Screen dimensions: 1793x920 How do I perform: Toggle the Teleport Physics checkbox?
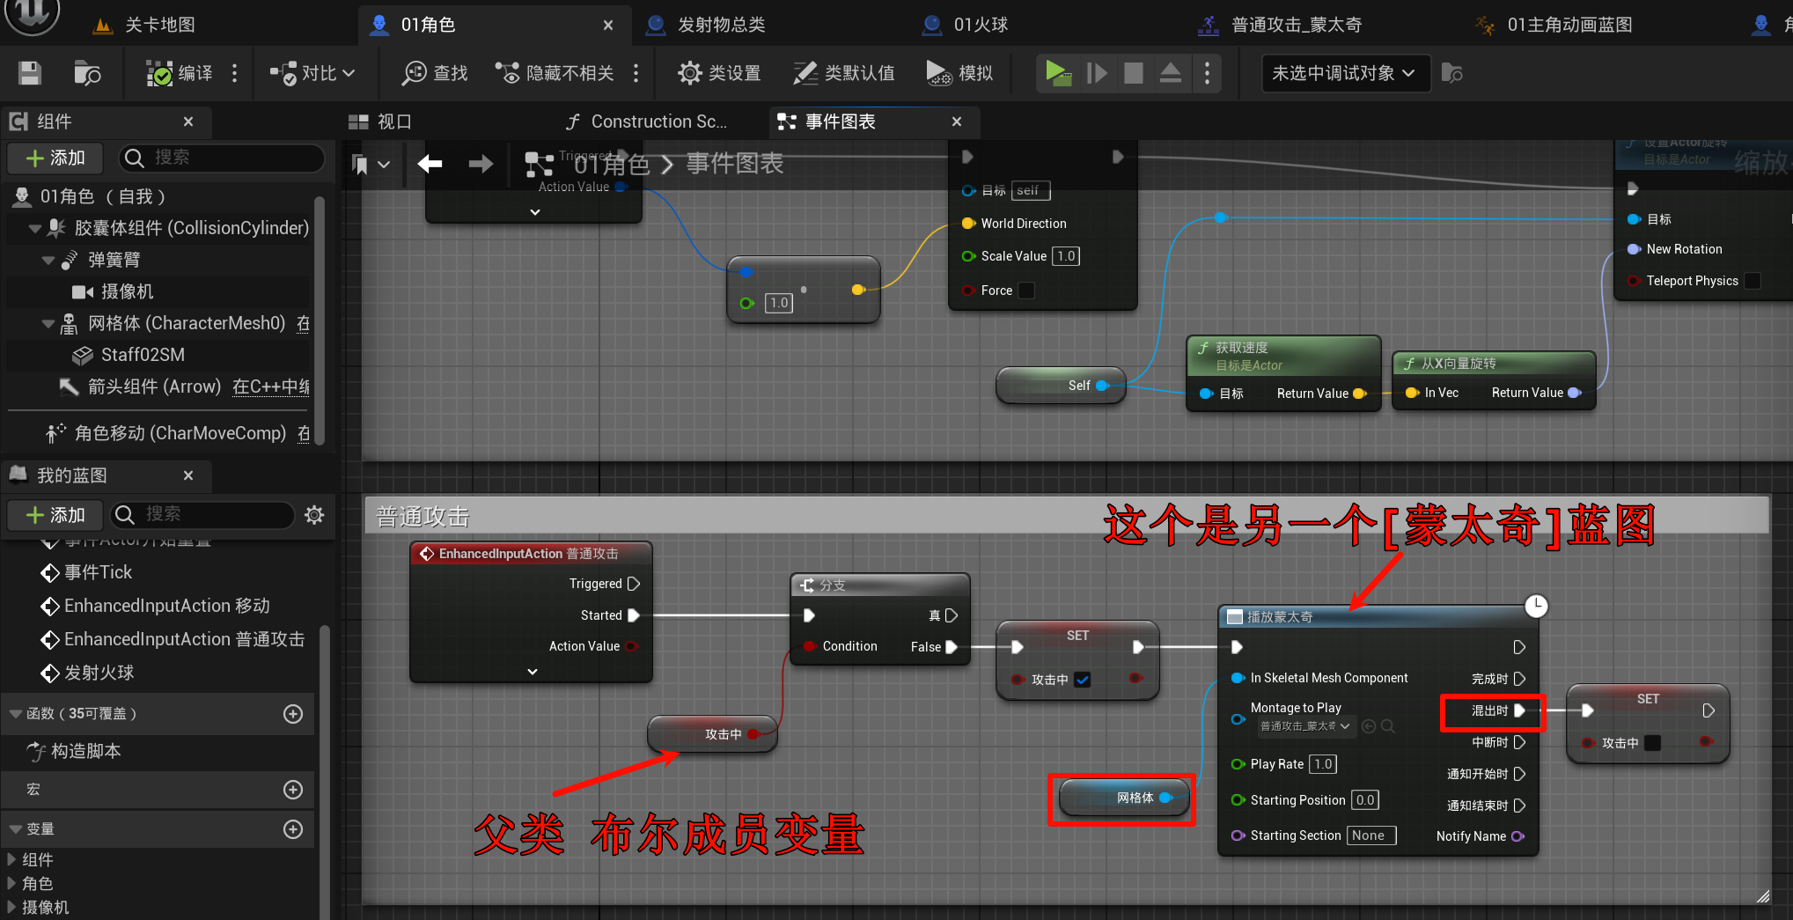(x=1753, y=281)
